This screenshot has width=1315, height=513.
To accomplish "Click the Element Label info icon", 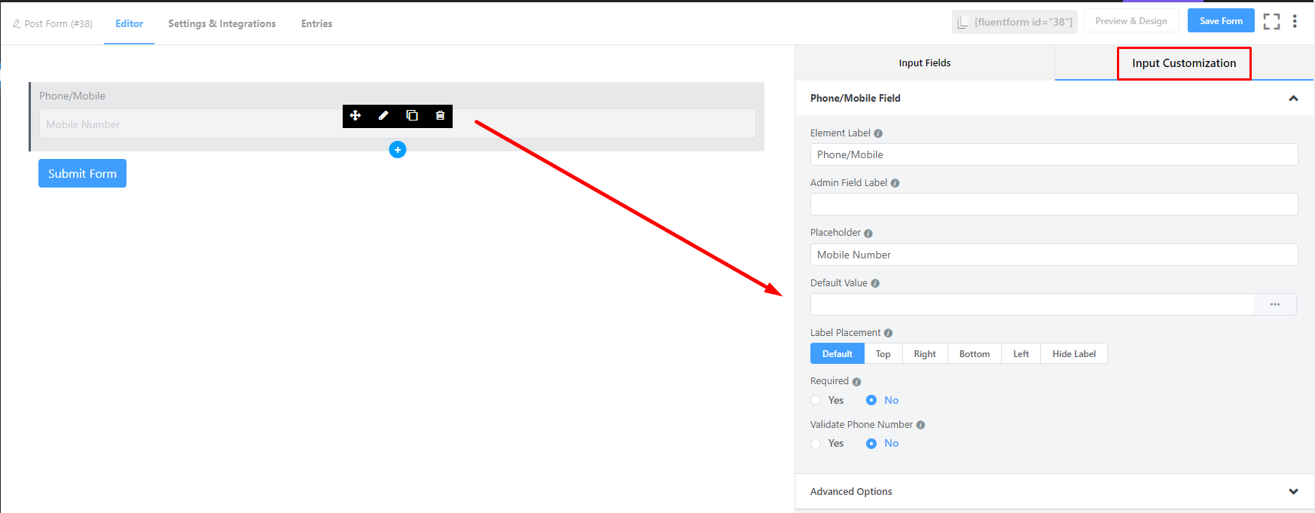I will (x=878, y=133).
